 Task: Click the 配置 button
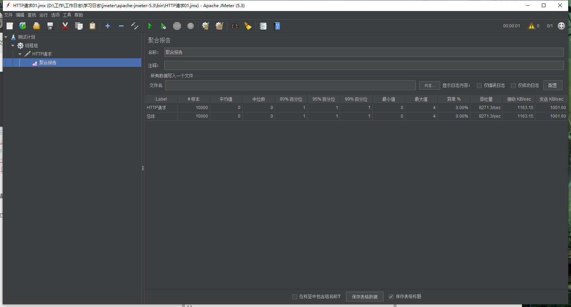click(553, 85)
